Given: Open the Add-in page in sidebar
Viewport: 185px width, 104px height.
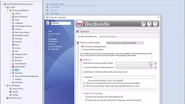Looking at the screenshot, I should click(x=50, y=31).
